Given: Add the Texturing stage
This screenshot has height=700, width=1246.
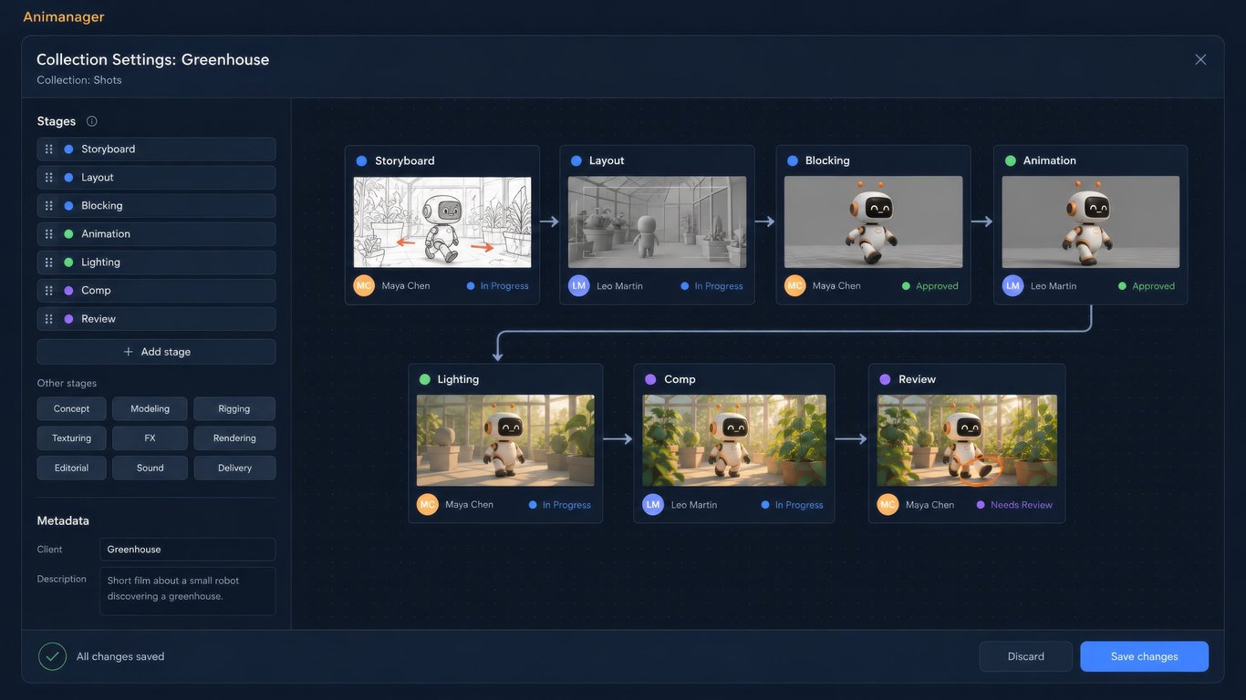Looking at the screenshot, I should [x=71, y=438].
